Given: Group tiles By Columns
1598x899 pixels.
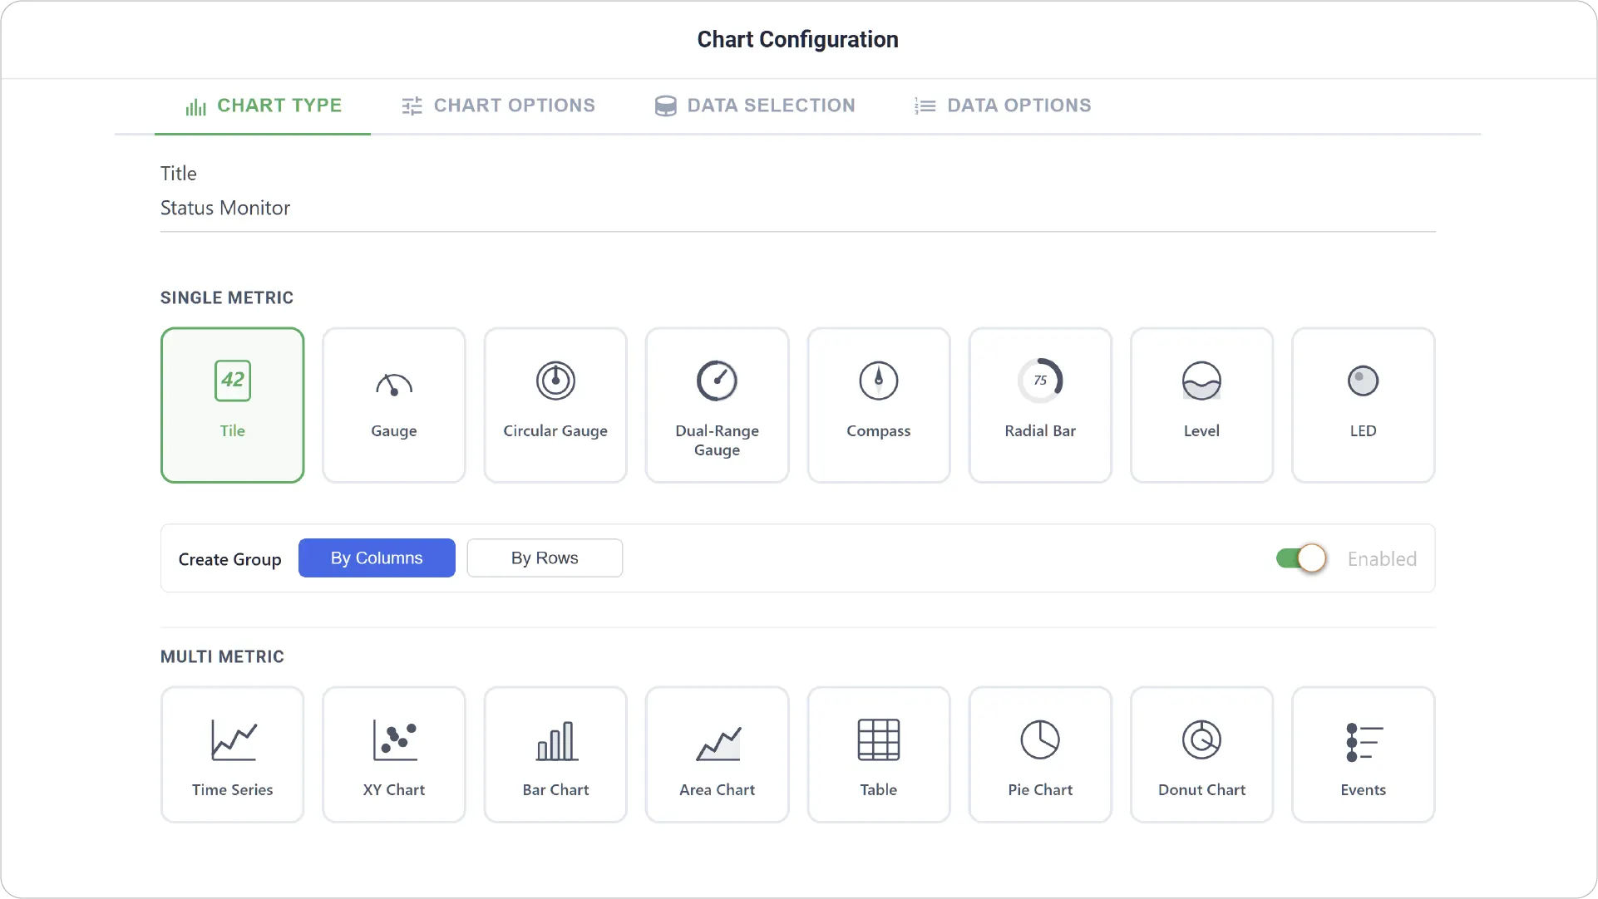Looking at the screenshot, I should 377,558.
